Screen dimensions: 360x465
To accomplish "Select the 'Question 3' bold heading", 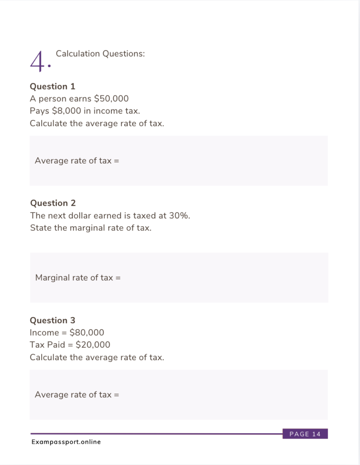I will pos(53,320).
